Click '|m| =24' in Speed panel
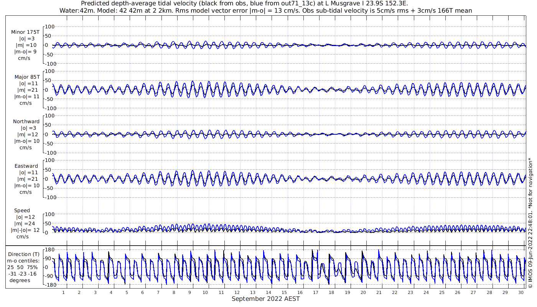 pos(26,224)
